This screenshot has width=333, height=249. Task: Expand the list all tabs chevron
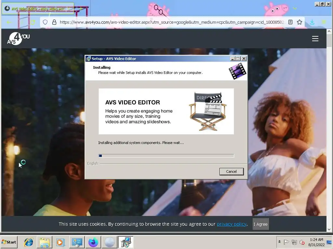click(x=295, y=8)
